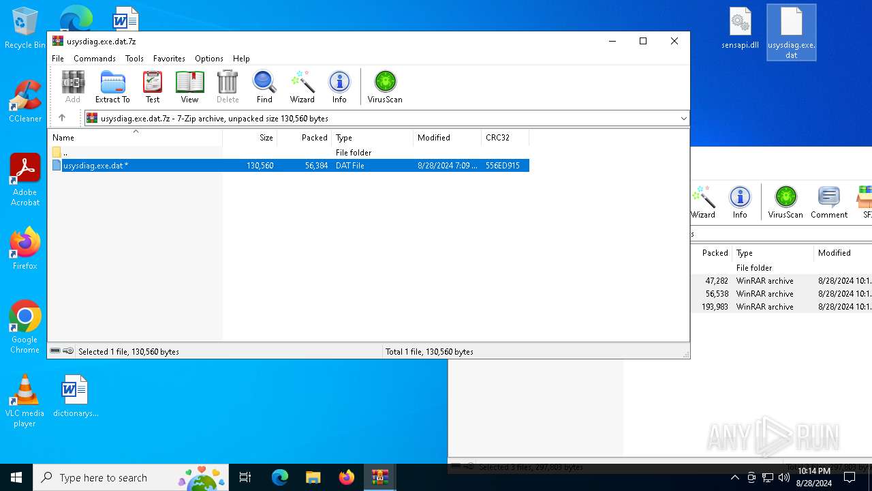Click Modified column header in background window
The width and height of the screenshot is (872, 491).
point(843,253)
